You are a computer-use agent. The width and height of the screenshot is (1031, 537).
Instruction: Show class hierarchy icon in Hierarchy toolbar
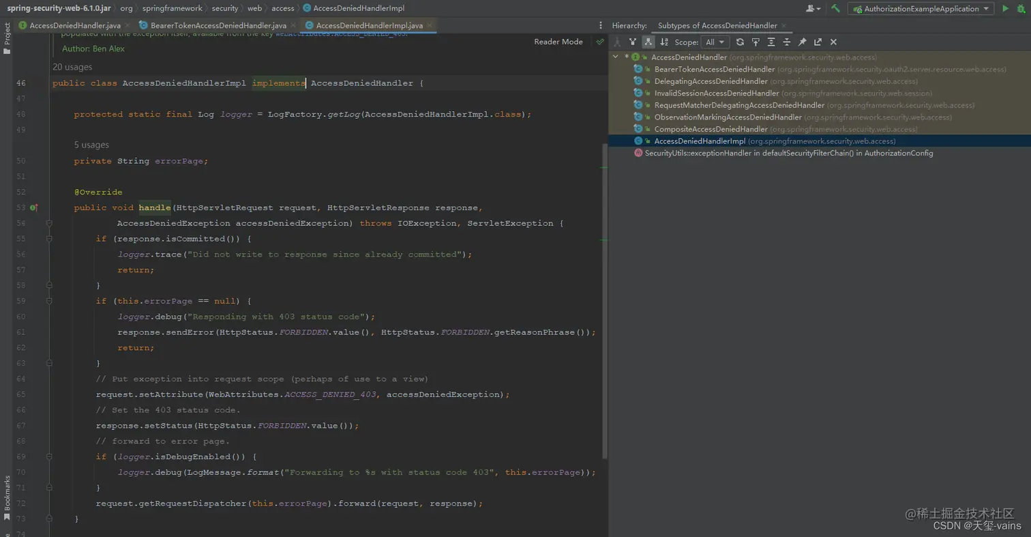point(617,42)
